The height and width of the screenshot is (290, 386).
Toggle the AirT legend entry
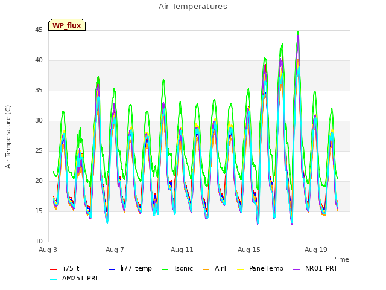(x=215, y=268)
